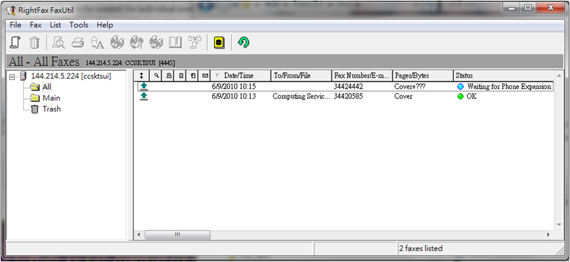Click the view fax magnifier toolbar icon
570x262 pixels.
pyautogui.click(x=58, y=43)
